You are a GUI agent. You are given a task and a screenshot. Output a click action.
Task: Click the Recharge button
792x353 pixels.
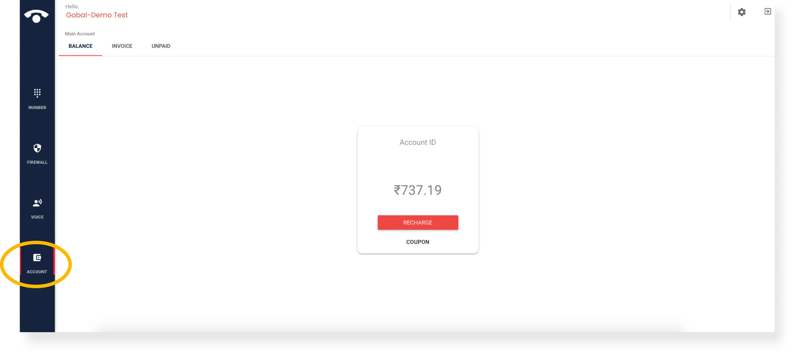tap(418, 223)
